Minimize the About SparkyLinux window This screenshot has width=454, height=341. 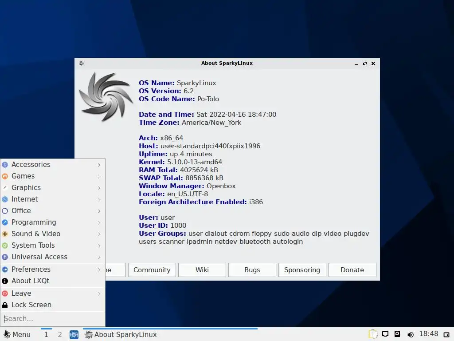point(356,63)
